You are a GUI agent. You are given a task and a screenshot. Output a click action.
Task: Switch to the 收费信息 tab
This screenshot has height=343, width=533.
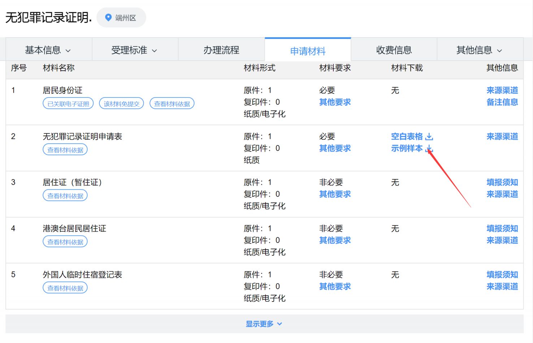click(x=394, y=50)
